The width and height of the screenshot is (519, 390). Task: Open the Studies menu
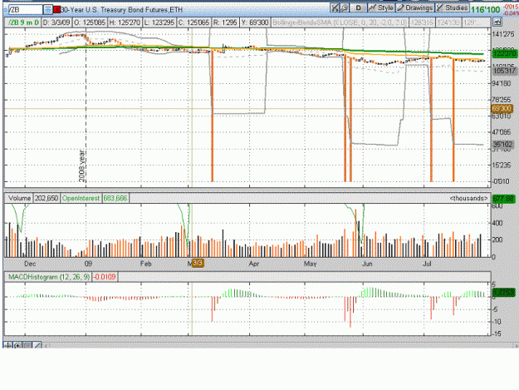[452, 7]
